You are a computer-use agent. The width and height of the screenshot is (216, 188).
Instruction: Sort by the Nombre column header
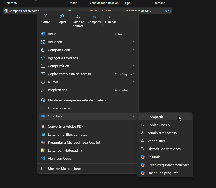(x=12, y=3)
